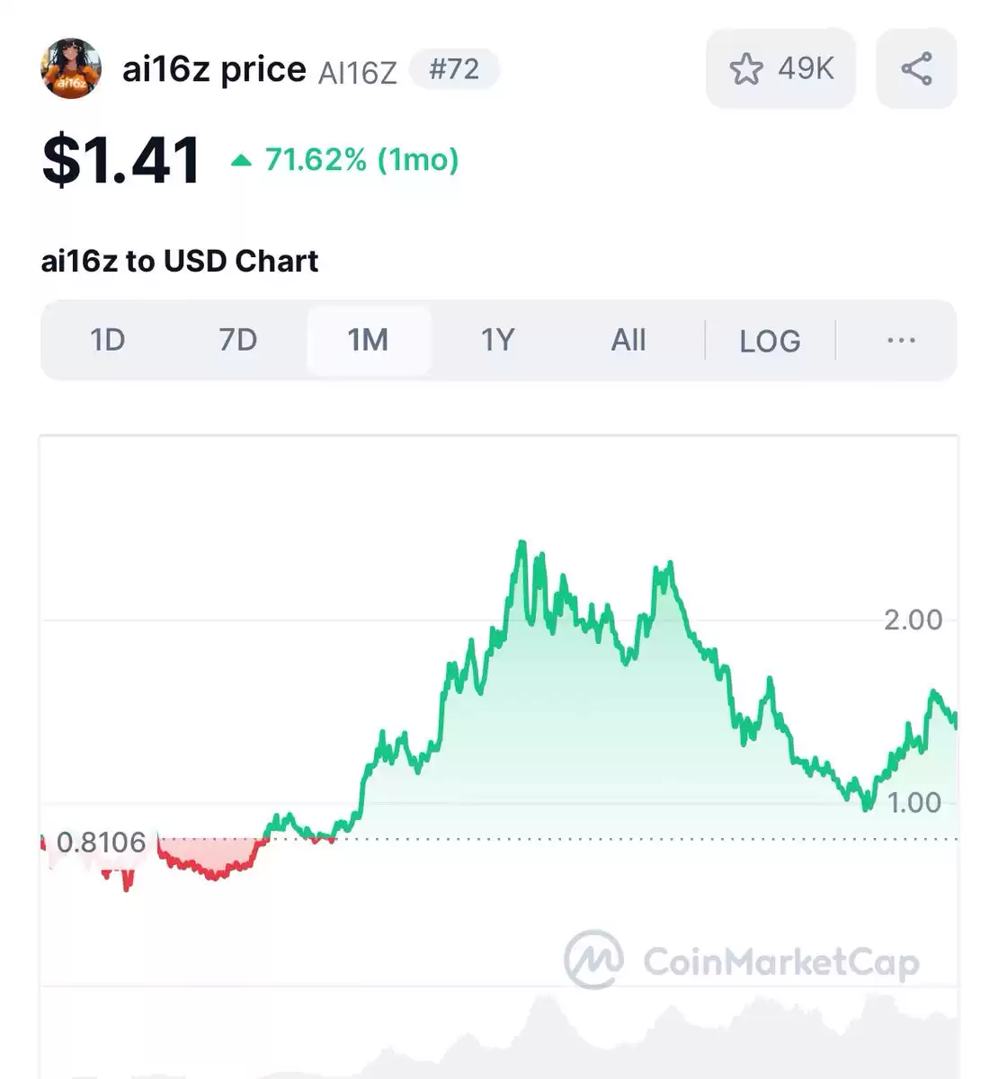Click the 49K watchlist count button
This screenshot has width=998, height=1079.
pos(780,68)
